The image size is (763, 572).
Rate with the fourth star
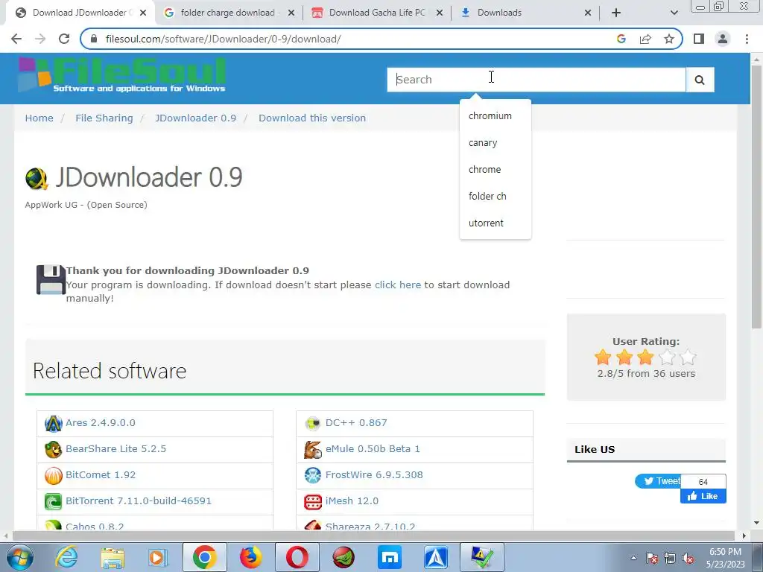[x=667, y=357]
